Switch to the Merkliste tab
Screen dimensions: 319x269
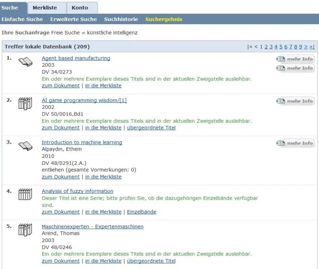[45, 7]
